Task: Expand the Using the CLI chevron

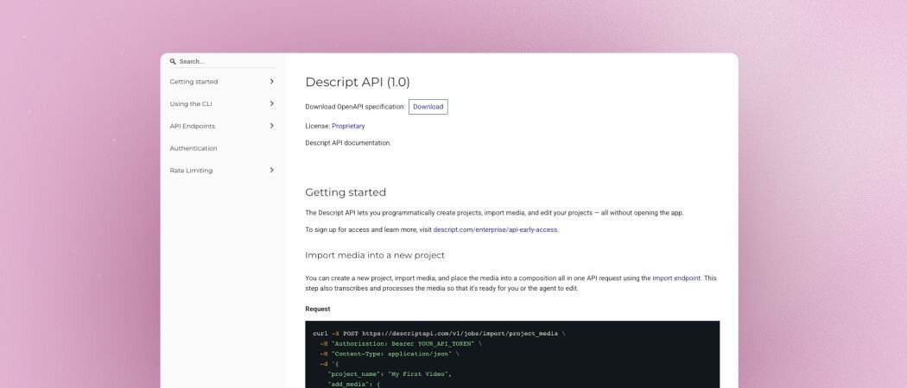Action: pos(271,104)
